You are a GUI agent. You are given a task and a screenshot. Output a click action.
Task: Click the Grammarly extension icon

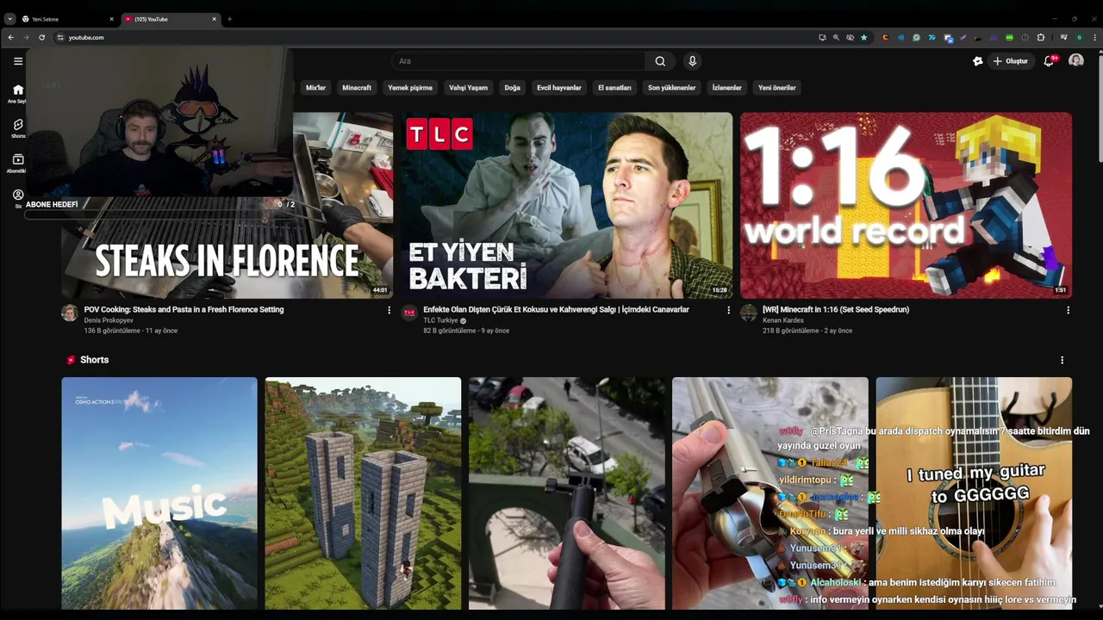(916, 38)
